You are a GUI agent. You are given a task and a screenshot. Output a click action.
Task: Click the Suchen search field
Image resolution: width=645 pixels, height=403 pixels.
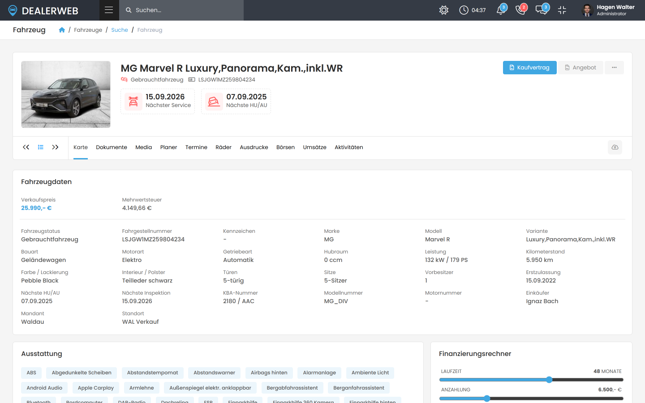181,10
